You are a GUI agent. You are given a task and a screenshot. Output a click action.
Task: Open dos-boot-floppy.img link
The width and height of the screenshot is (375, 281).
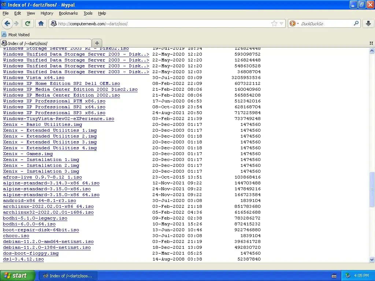[x=31, y=253]
